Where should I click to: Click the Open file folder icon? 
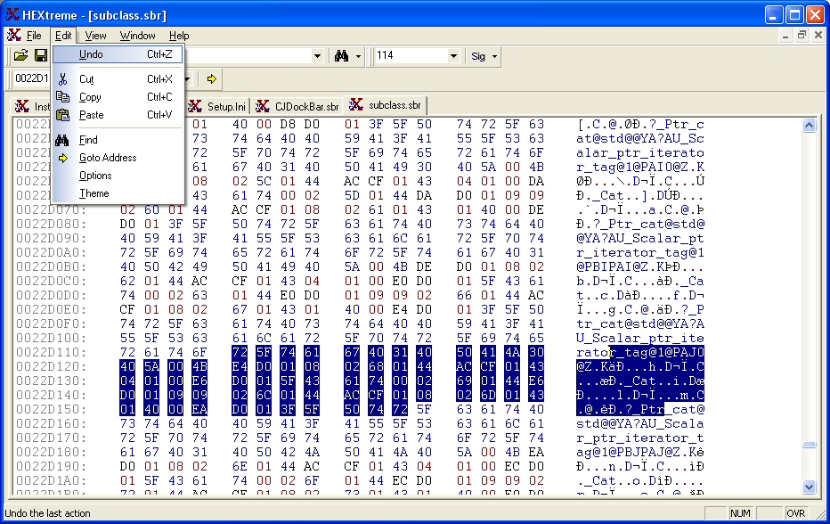[x=20, y=56]
